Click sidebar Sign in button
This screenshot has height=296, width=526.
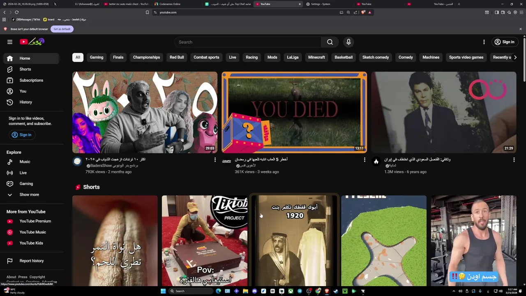tap(22, 135)
